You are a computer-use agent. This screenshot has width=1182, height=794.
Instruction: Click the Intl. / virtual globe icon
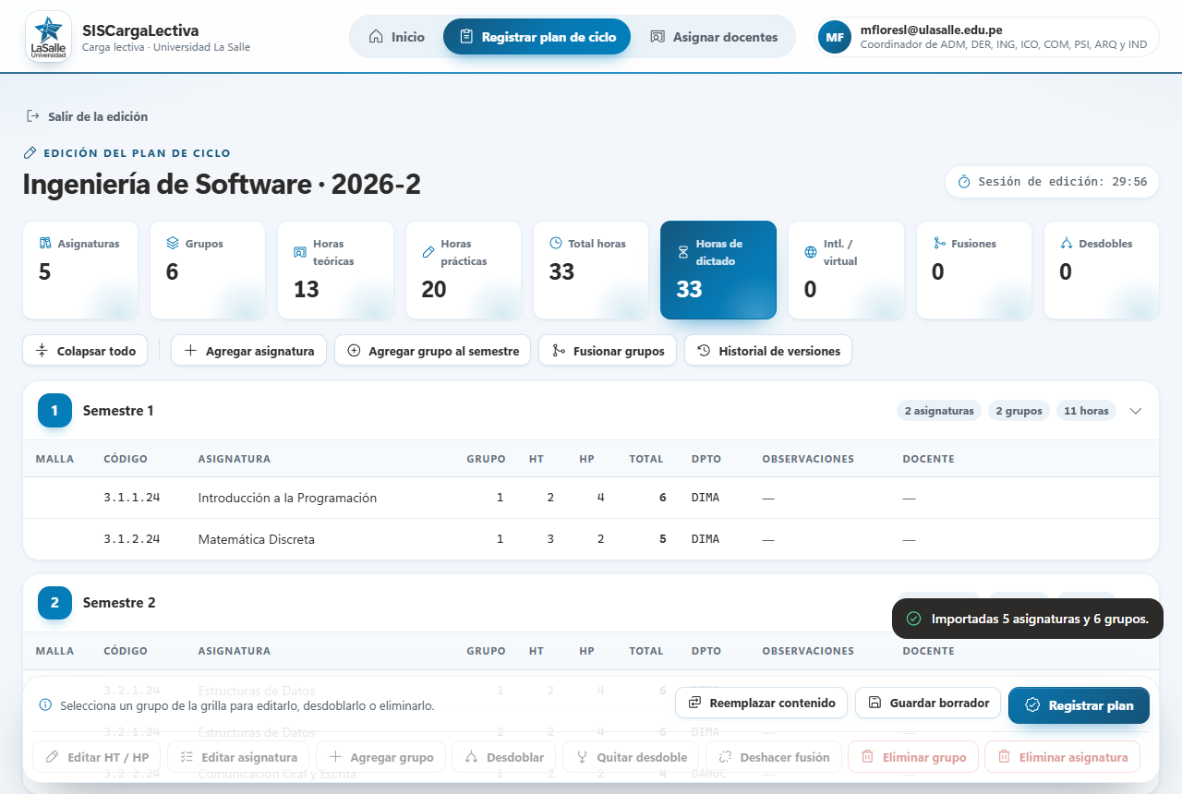[x=811, y=252]
